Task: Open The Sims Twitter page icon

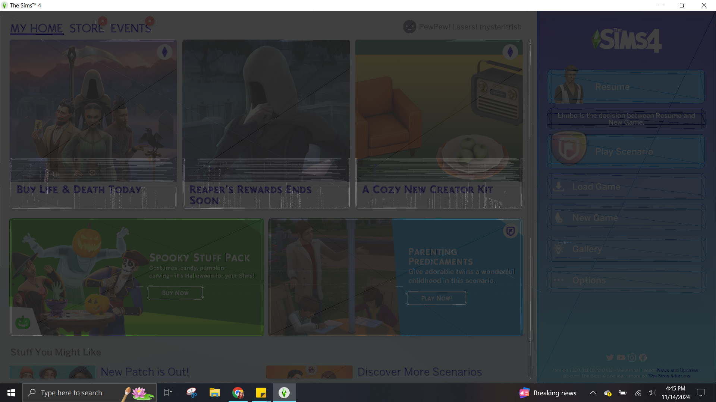Action: pyautogui.click(x=610, y=358)
